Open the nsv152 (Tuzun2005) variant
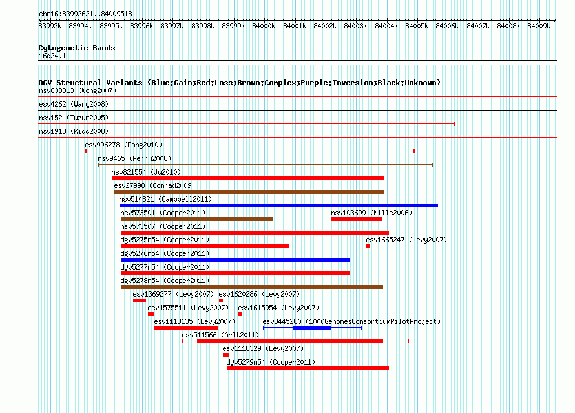The height and width of the screenshot is (413, 575). point(74,118)
